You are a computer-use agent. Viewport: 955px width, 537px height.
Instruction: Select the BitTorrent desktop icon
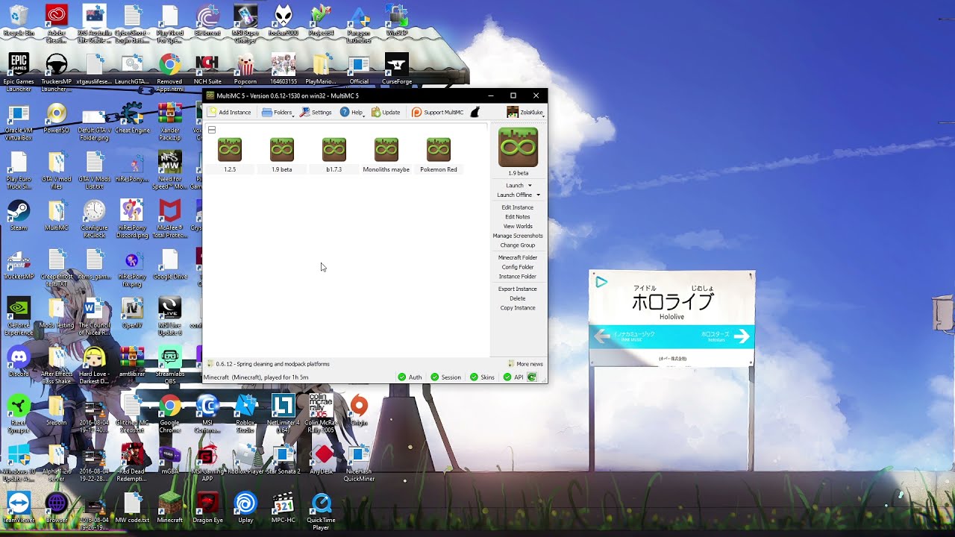(x=207, y=21)
